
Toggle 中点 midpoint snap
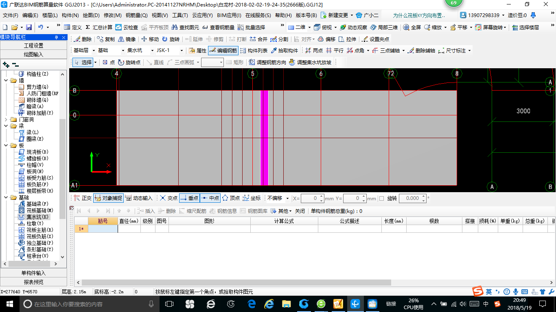coord(210,198)
